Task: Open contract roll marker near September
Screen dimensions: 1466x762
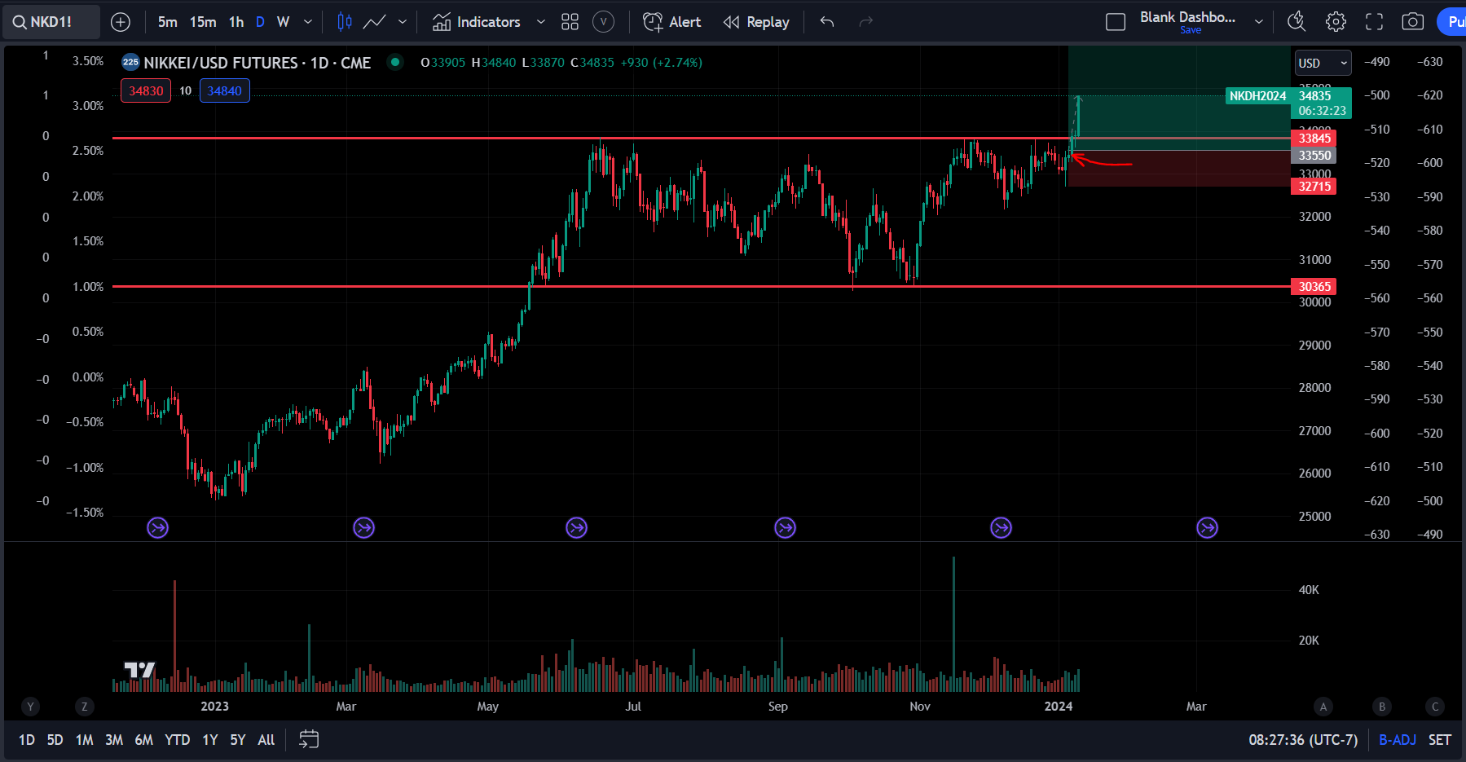Action: tap(785, 528)
